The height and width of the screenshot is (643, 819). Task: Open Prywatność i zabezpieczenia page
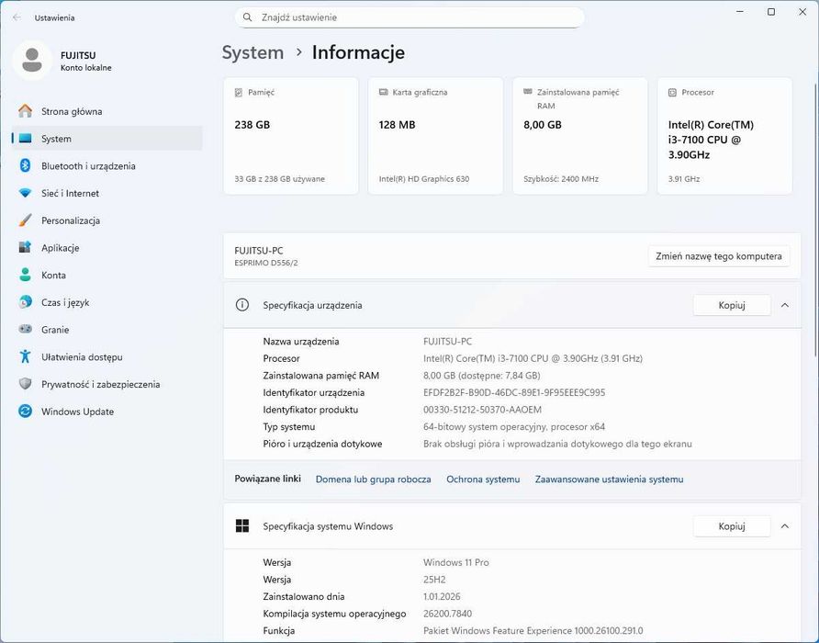[107, 384]
